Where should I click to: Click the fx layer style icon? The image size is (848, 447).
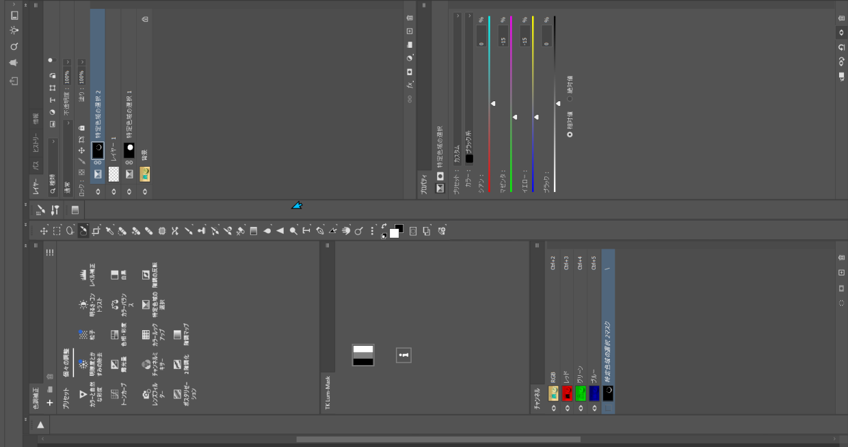[410, 85]
